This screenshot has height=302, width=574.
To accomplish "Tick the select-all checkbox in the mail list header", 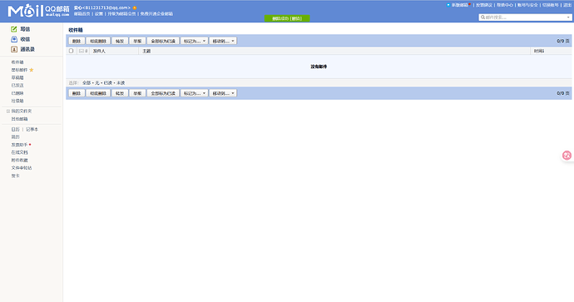I will coord(71,51).
